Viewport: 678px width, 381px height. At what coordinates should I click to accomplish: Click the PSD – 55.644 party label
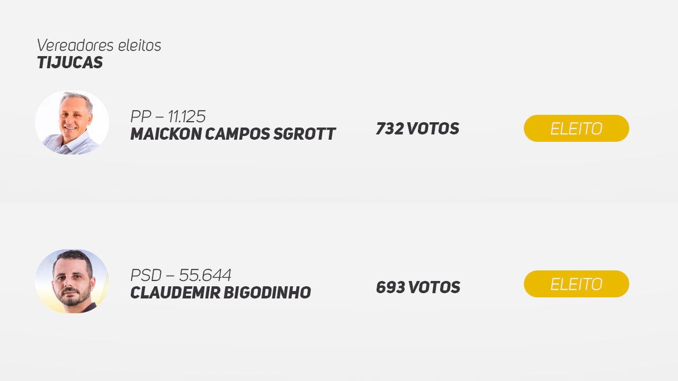click(181, 275)
